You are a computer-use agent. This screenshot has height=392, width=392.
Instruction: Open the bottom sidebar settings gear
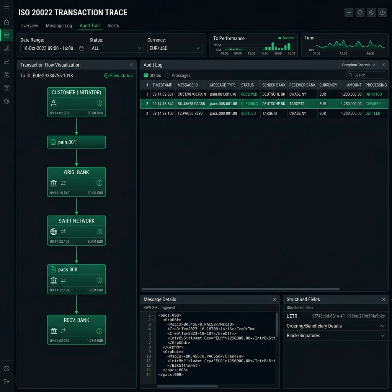(7, 368)
